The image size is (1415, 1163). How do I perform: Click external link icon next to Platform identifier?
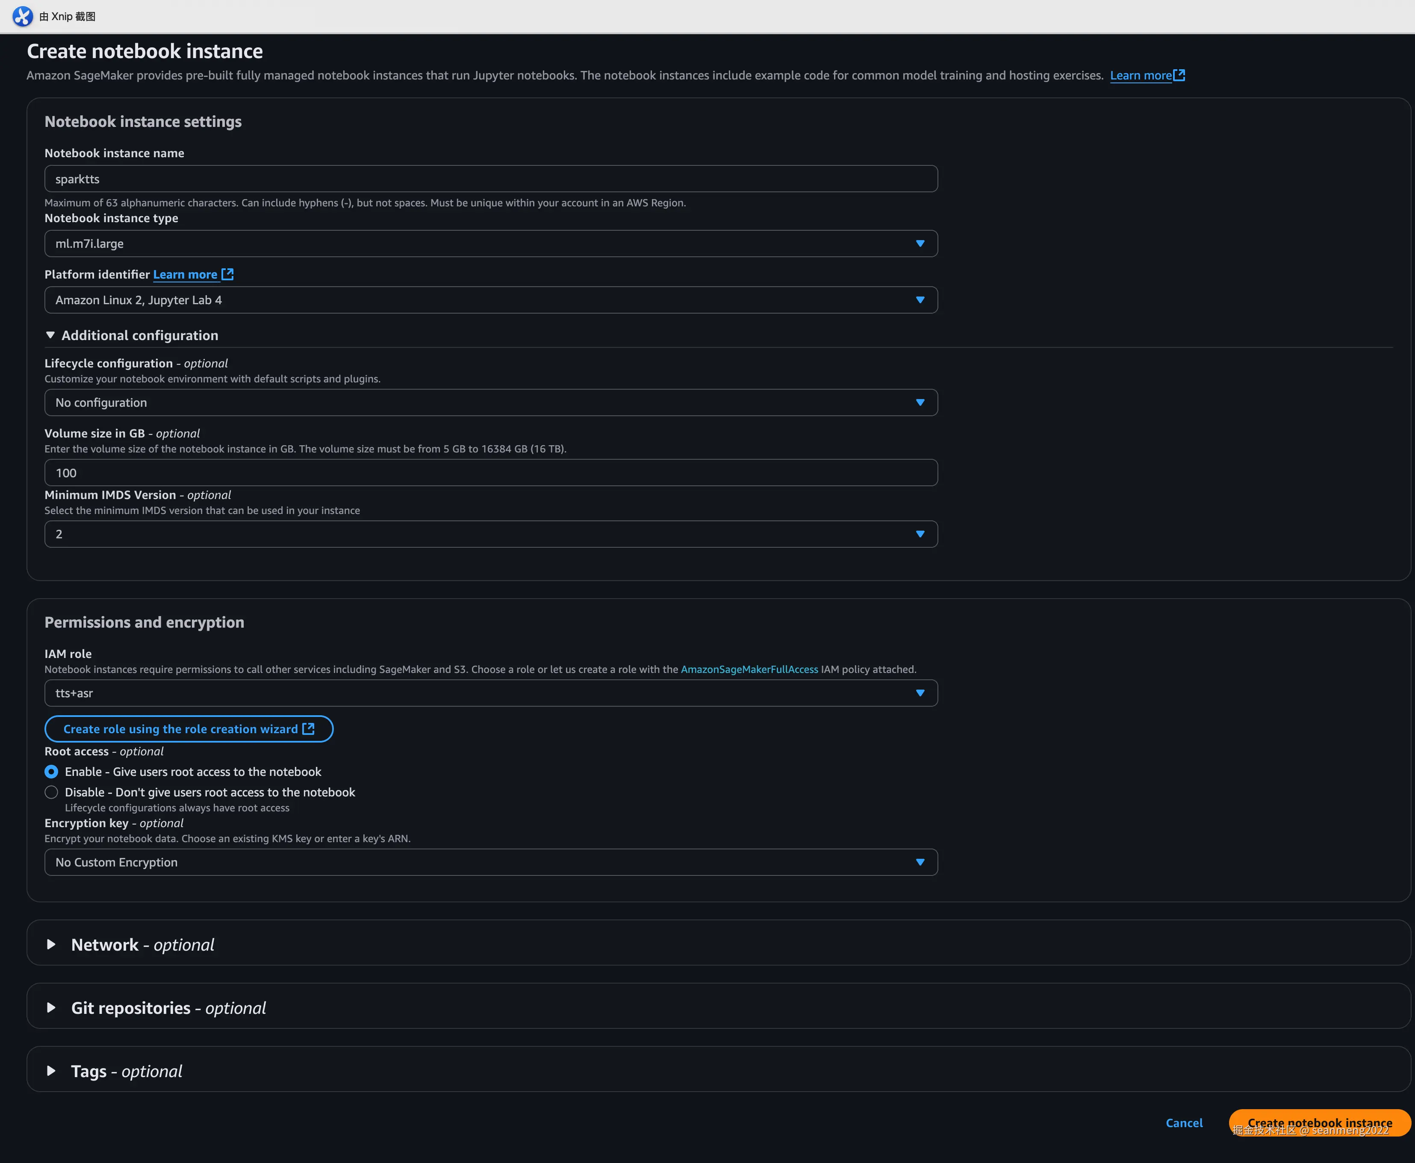227,274
